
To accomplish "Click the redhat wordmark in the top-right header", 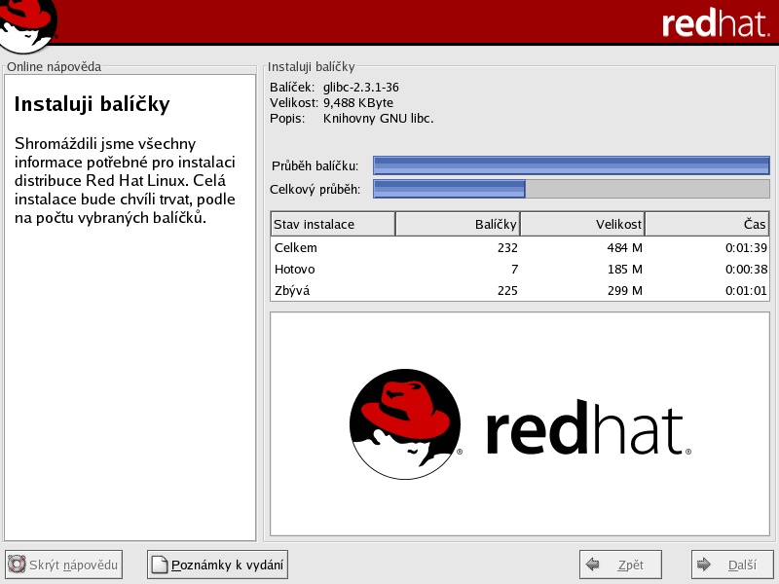I will (715, 24).
